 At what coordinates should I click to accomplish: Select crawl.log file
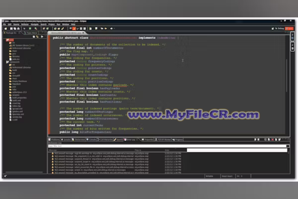click(x=15, y=103)
